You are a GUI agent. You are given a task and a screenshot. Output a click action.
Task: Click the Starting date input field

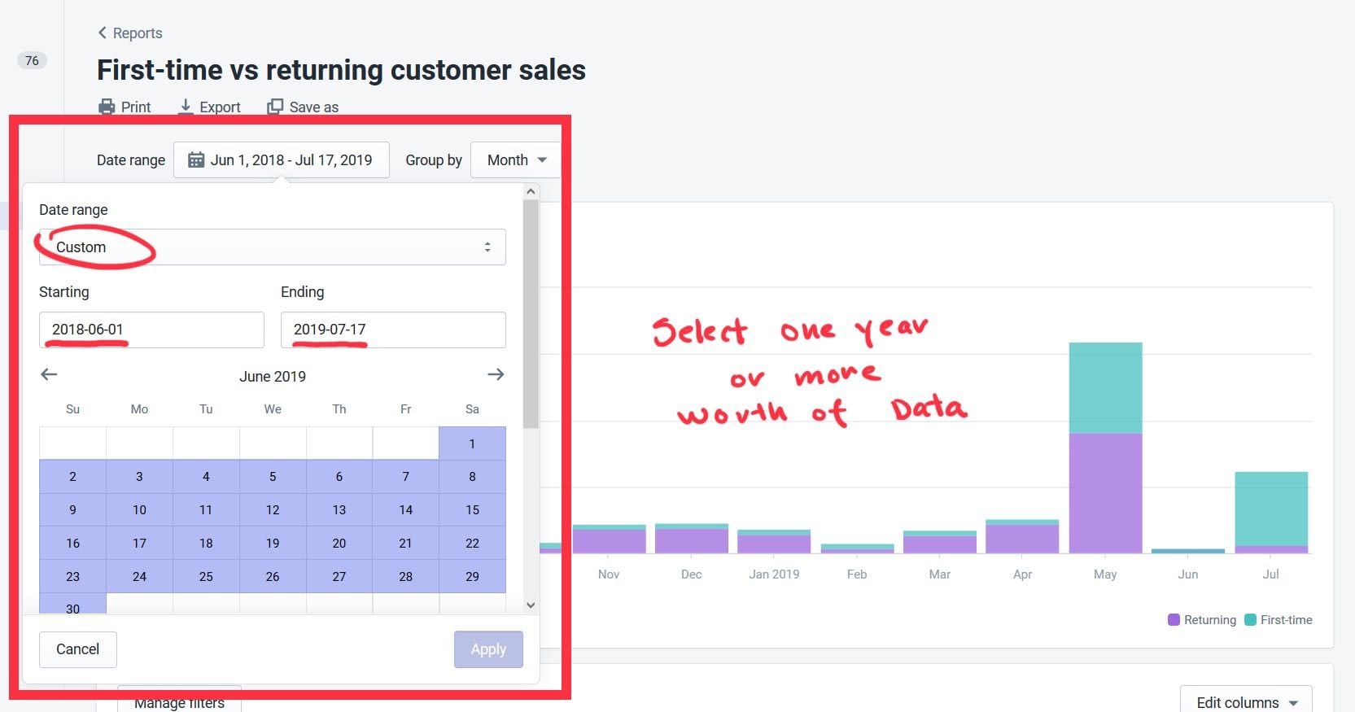pyautogui.click(x=151, y=330)
